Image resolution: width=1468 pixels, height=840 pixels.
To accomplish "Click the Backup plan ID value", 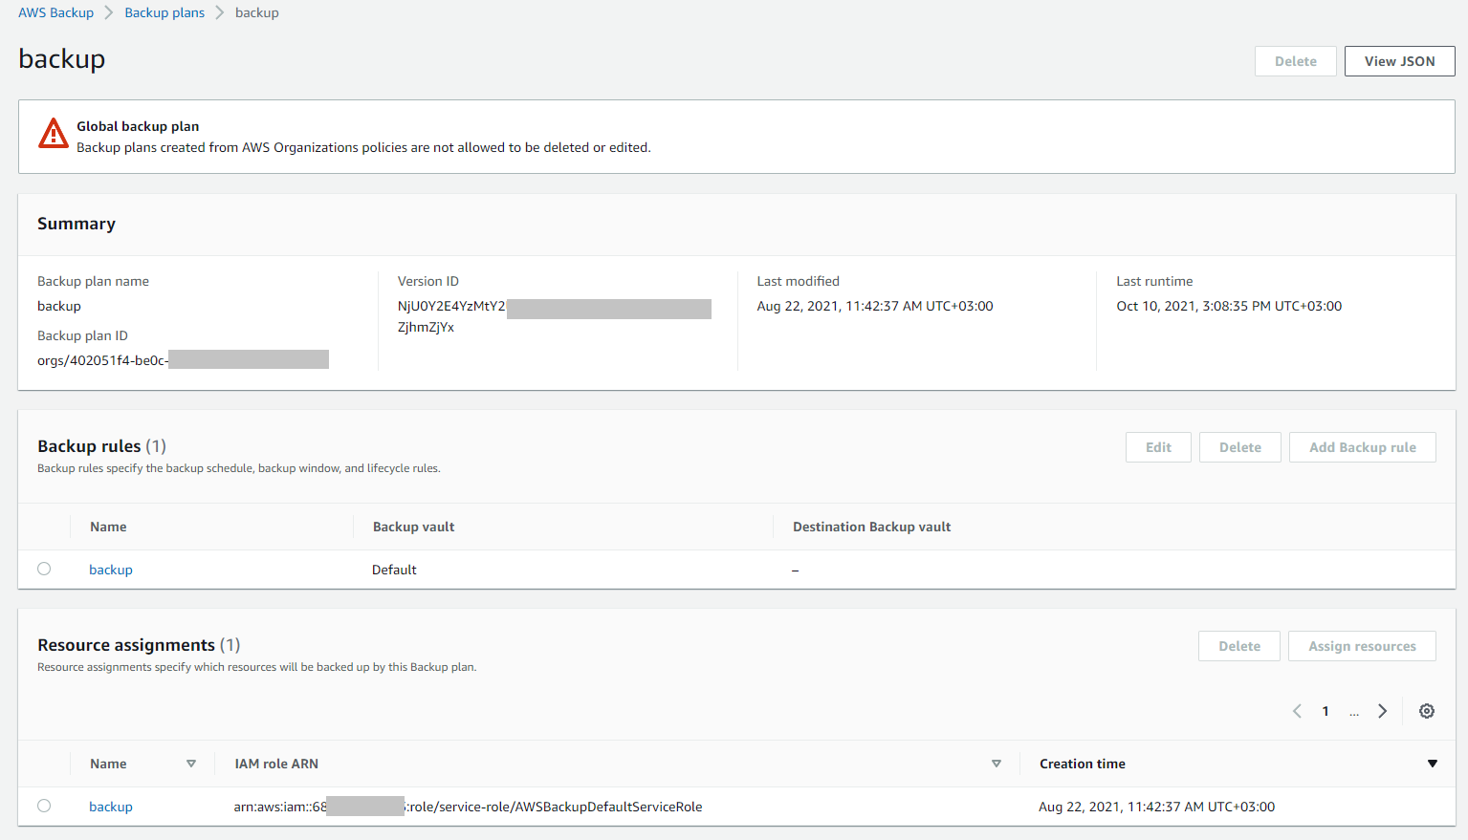I will click(x=183, y=360).
